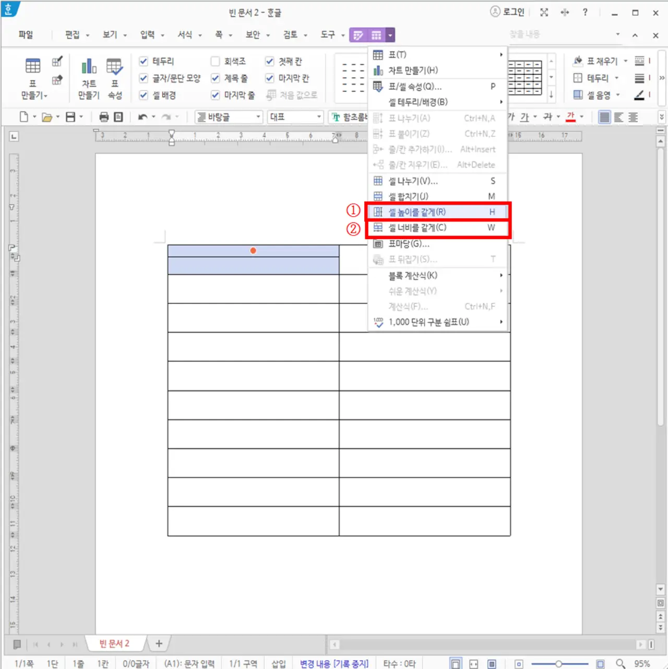Switch to 빈 문서 2 document tab
Viewport: 668px width, 669px height.
(x=114, y=643)
